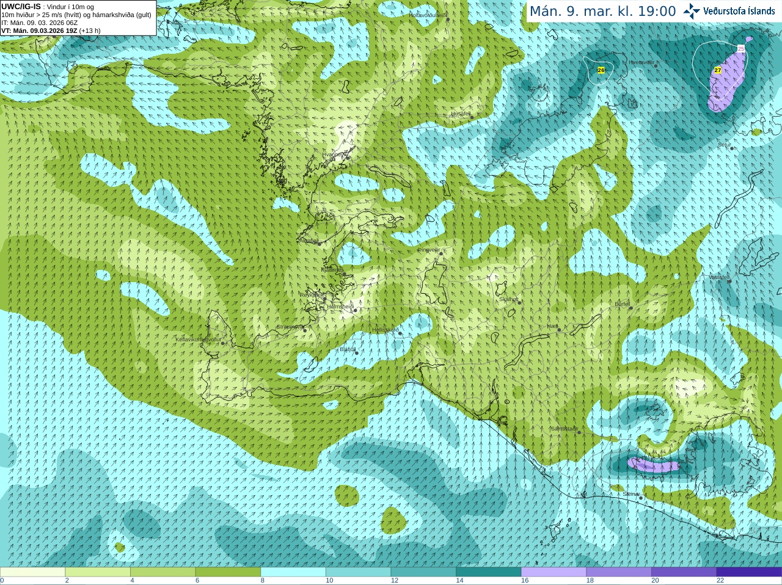Click the Sámsstaðir station marker
This screenshot has height=585, width=782.
coord(579,432)
